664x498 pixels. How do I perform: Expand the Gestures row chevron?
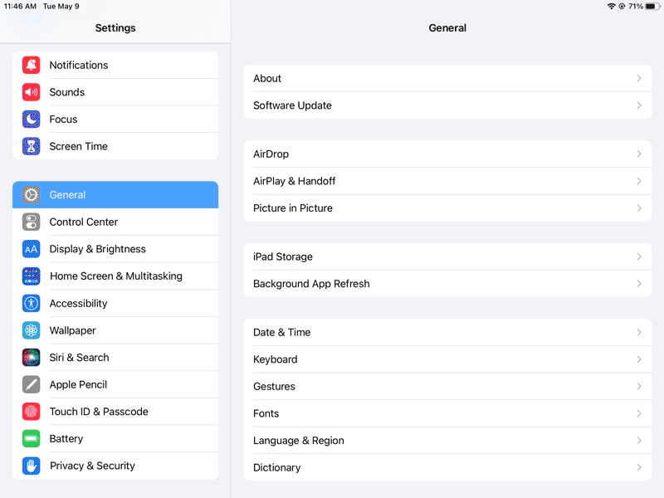tap(639, 387)
